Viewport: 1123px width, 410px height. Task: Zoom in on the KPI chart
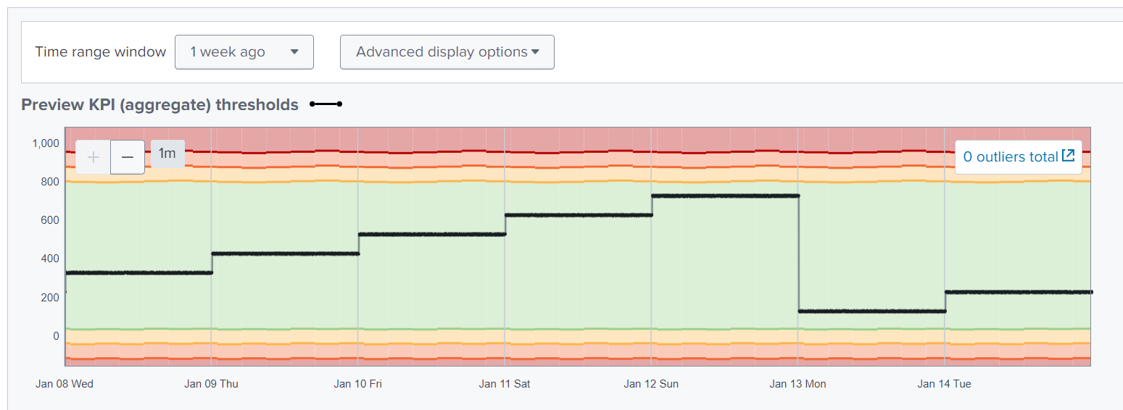pos(93,157)
